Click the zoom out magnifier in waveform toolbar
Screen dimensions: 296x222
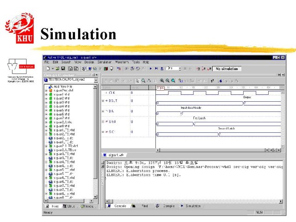coord(168,80)
